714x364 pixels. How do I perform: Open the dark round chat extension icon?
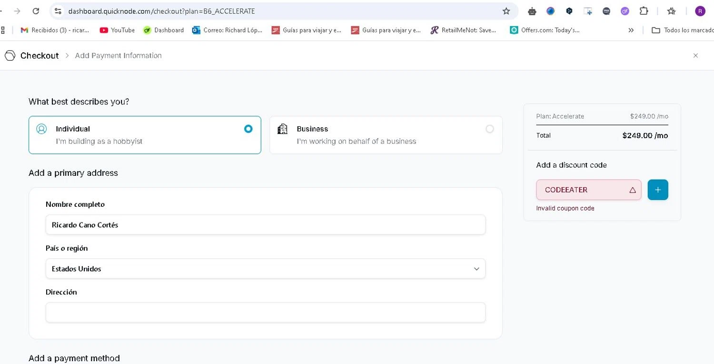[606, 11]
